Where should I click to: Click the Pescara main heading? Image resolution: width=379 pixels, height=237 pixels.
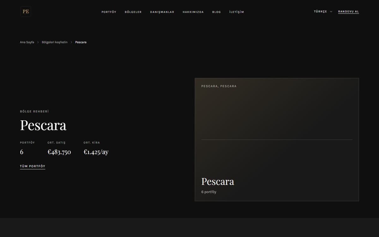[x=43, y=125]
